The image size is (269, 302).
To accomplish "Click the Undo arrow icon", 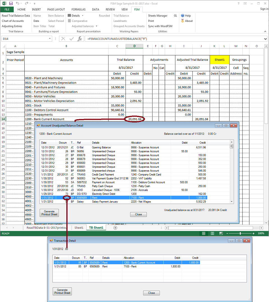I will [18, 3].
